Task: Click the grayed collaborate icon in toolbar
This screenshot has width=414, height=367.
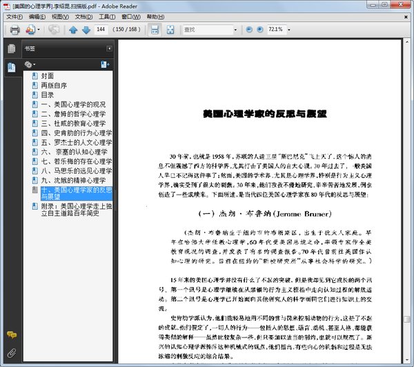Action: 54,30
